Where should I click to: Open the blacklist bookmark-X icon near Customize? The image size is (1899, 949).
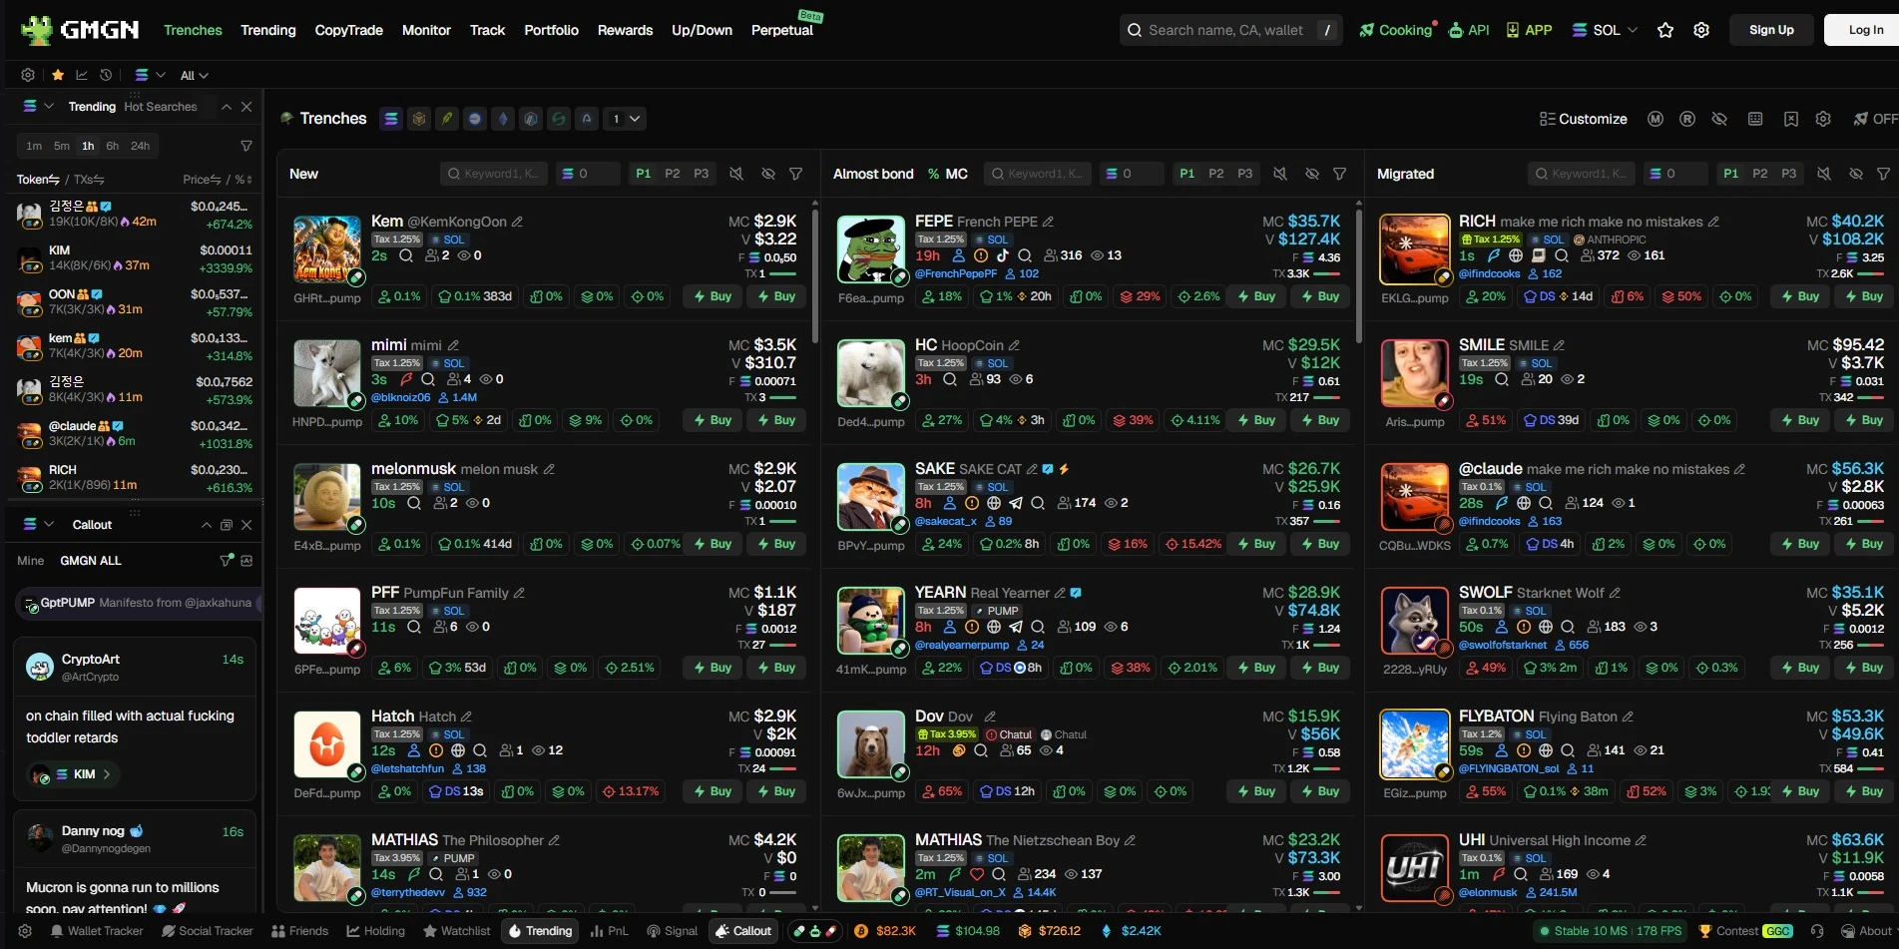(1791, 119)
